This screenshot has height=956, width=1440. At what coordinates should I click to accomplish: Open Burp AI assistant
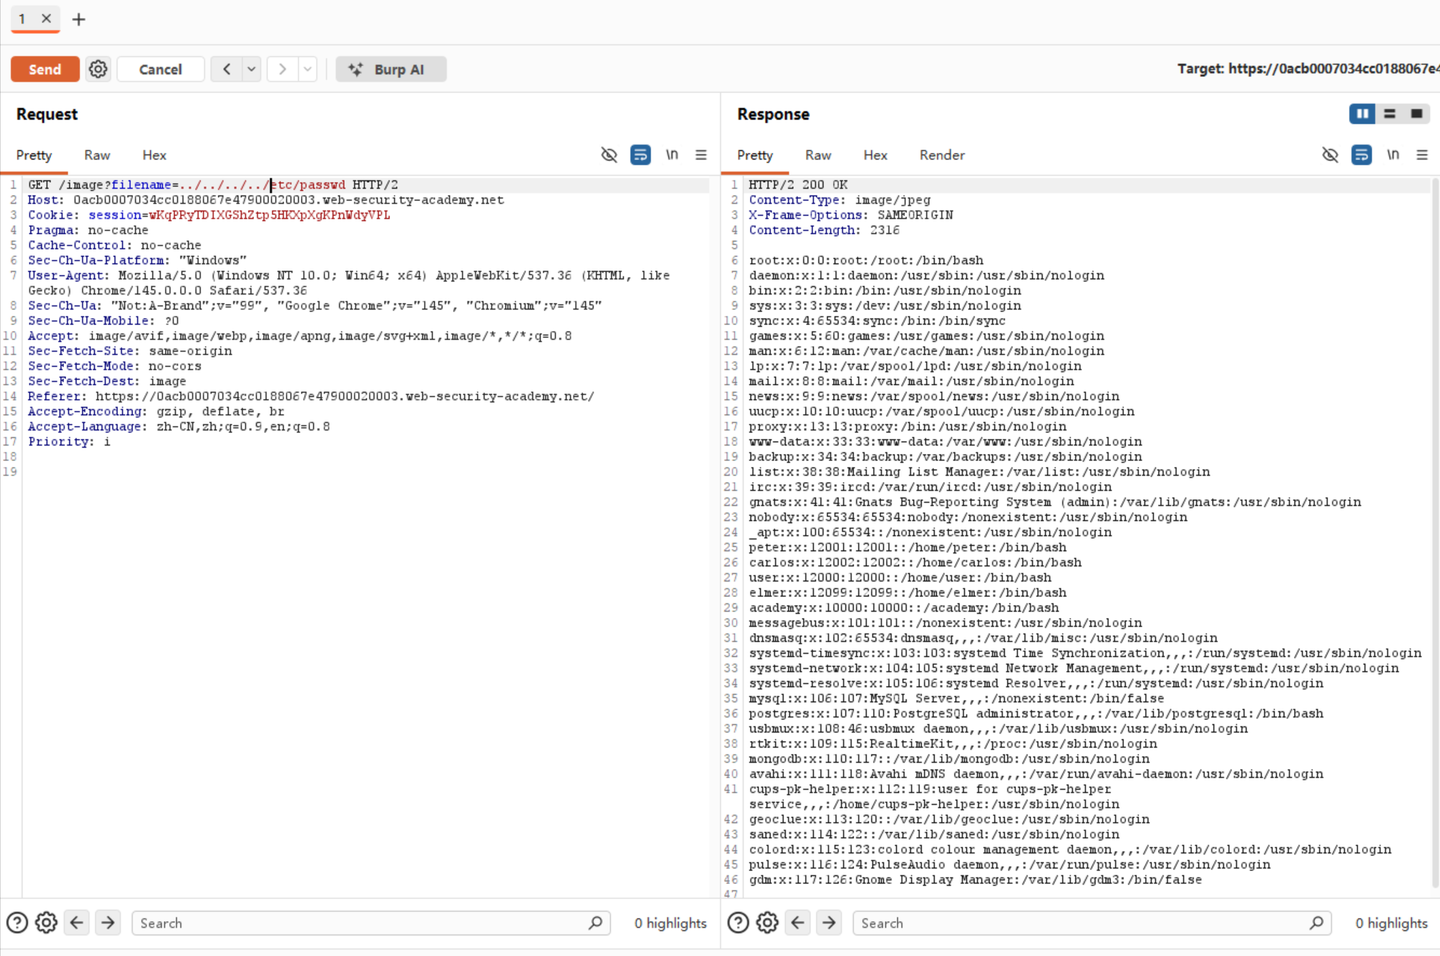[x=391, y=69]
